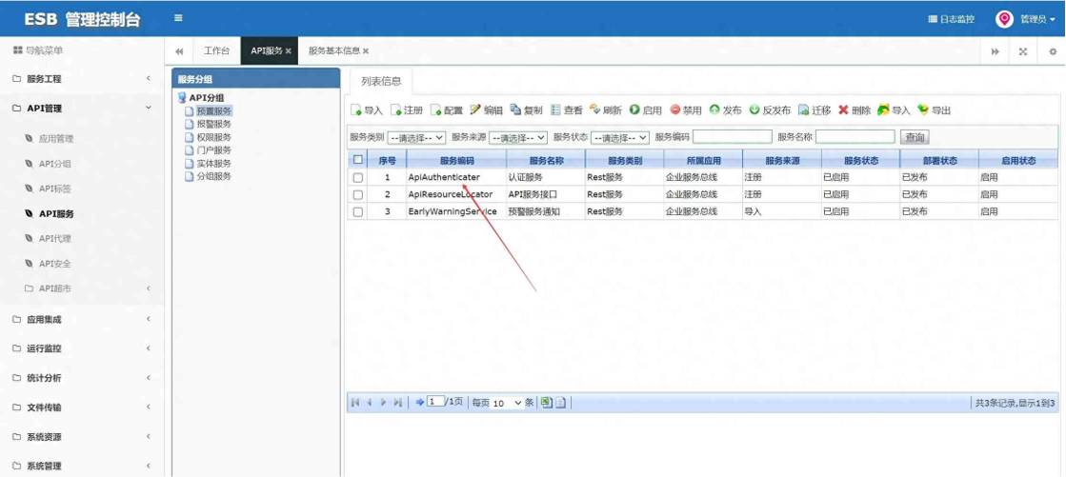
Task: Click the 复制 toolbar button
Action: (526, 110)
